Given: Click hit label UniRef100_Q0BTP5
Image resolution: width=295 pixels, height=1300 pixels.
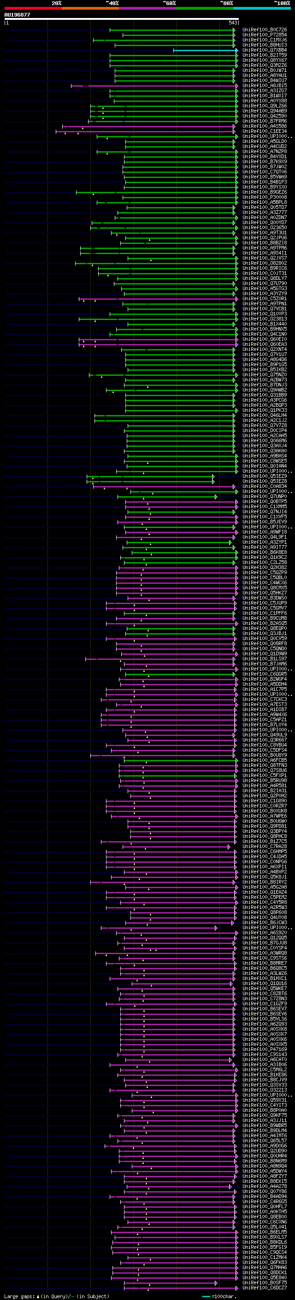Looking at the screenshot, I should tap(265, 502).
